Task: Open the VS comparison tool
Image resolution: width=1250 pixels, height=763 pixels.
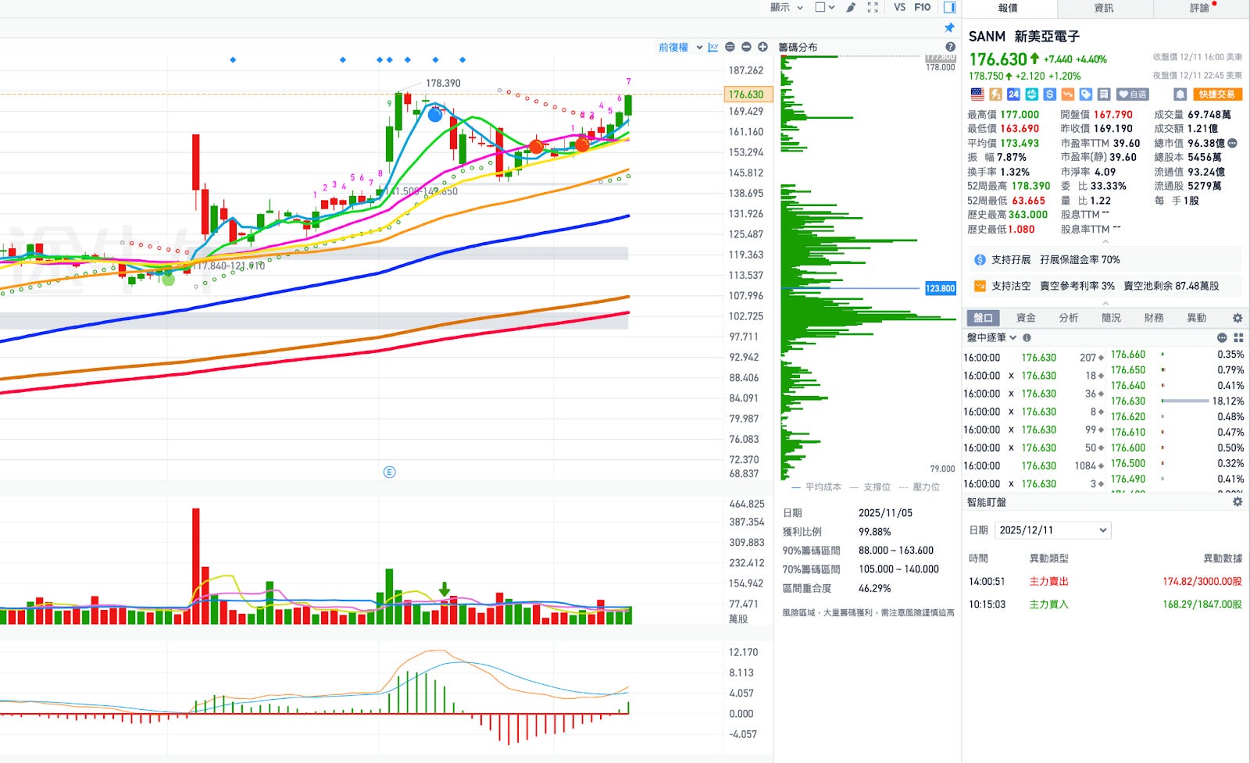Action: (x=899, y=7)
